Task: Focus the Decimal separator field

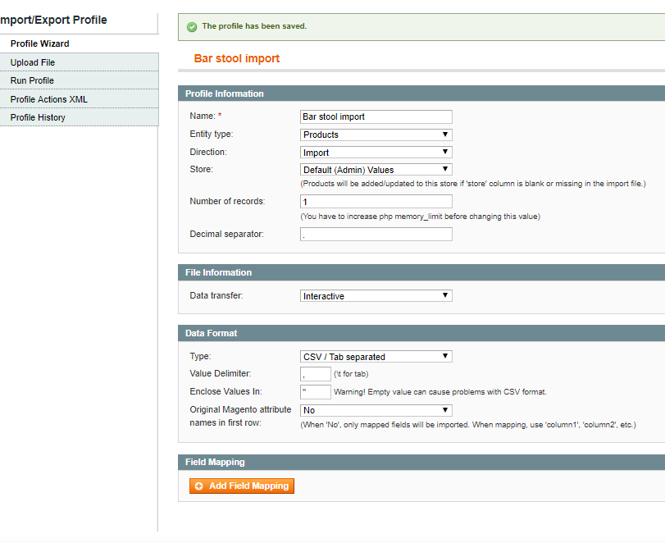Action: [376, 235]
